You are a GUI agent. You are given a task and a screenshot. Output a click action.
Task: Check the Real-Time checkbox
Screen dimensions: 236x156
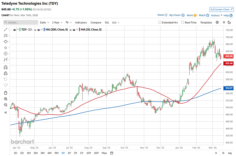click(x=183, y=22)
